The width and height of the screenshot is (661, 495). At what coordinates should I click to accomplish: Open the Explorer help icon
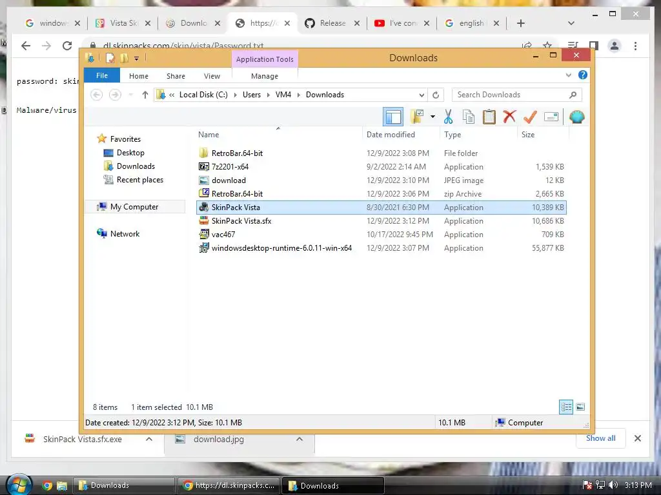(583, 75)
